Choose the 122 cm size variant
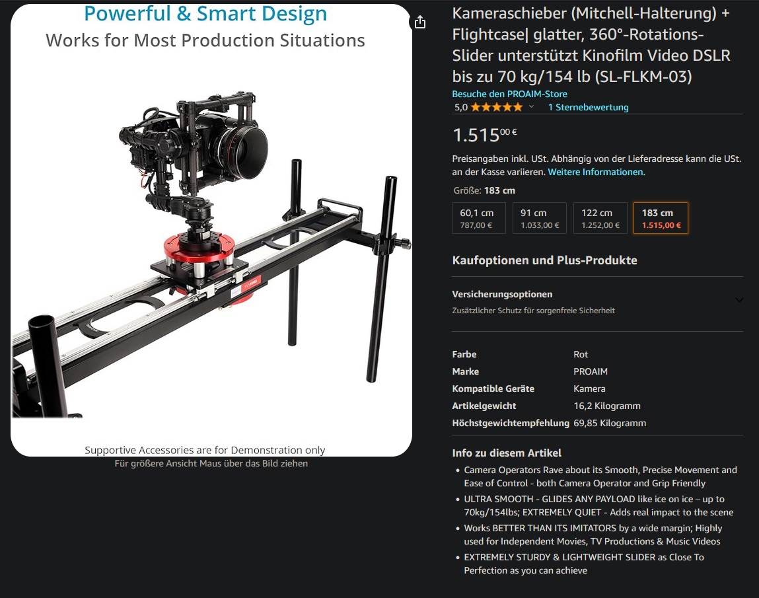The height and width of the screenshot is (598, 759). point(600,218)
